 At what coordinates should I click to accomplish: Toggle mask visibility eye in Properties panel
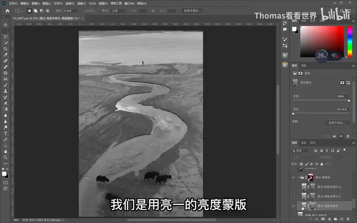point(341,136)
